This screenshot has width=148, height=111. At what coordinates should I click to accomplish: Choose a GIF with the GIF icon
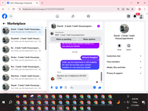click(66, 87)
